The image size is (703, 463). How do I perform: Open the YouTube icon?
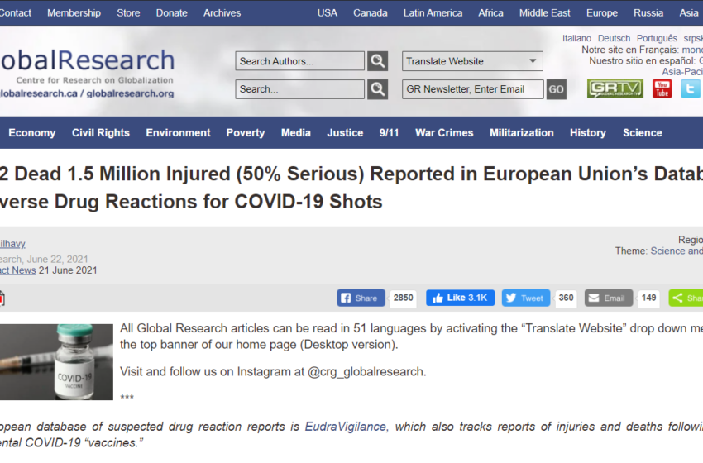coord(662,88)
